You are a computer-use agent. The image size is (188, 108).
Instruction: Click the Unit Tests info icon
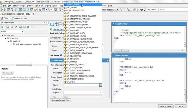click(x=61, y=55)
